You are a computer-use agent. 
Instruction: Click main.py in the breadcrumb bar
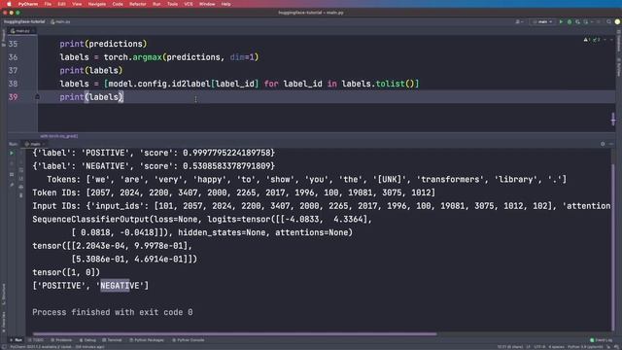click(x=60, y=21)
